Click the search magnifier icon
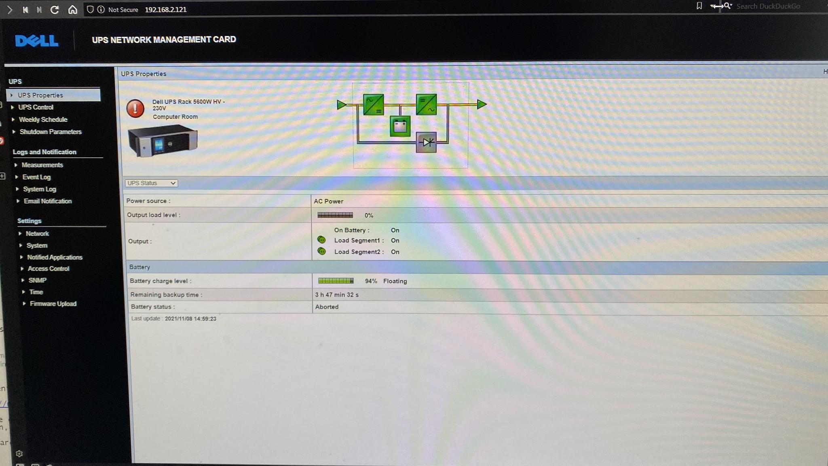Screen dimensions: 828x466 tap(727, 6)
